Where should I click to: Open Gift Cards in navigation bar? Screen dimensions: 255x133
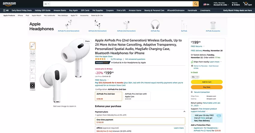(x=85, y=10)
